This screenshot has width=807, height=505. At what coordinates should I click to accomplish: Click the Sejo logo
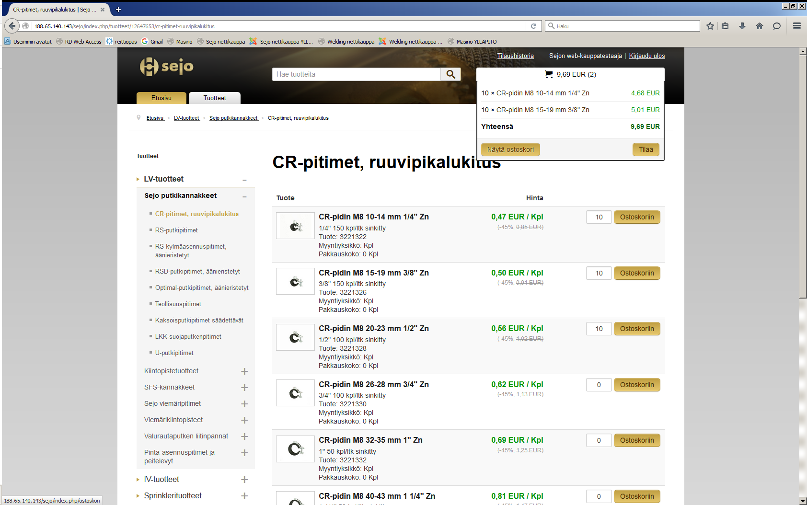tap(166, 67)
